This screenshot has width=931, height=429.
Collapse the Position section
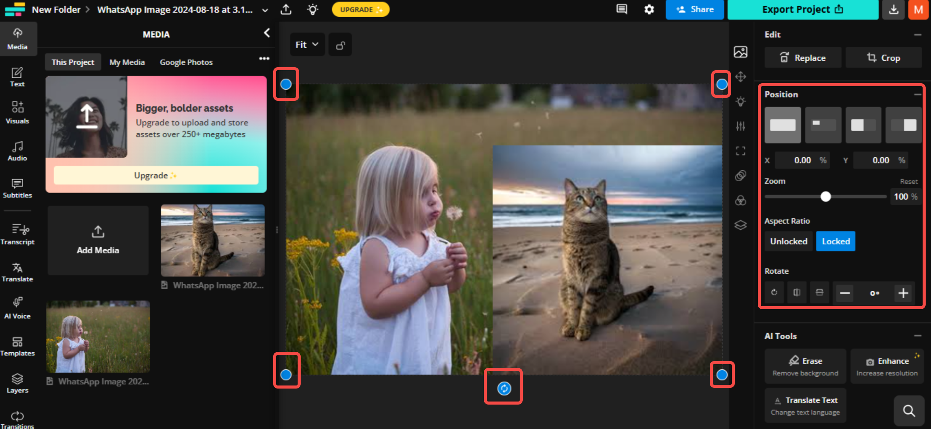pyautogui.click(x=917, y=94)
